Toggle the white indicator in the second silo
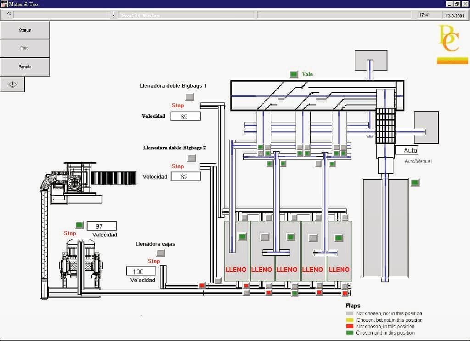Viewport: 470px width, 341px height. click(264, 237)
